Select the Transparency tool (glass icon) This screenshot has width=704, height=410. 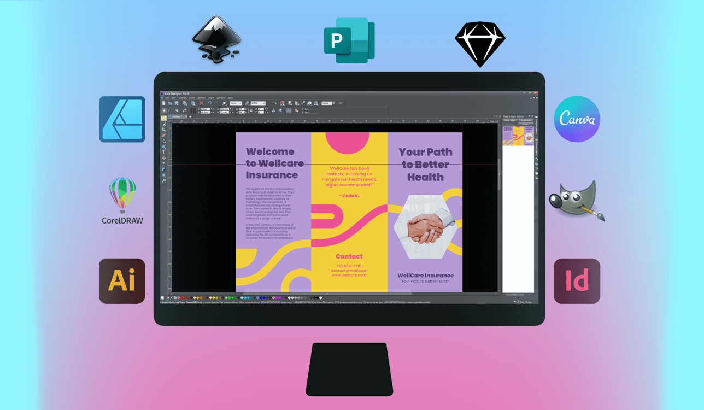[x=163, y=163]
